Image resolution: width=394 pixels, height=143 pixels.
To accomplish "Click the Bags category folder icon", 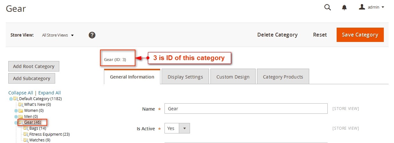I will point(26,128).
